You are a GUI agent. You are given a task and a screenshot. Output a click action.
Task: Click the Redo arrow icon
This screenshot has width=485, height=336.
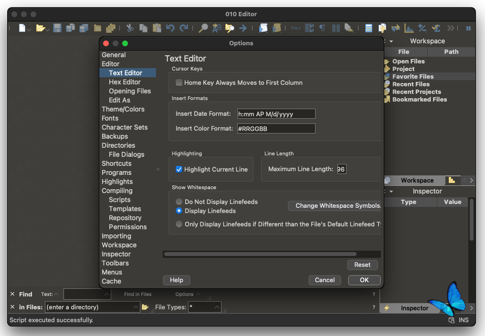pos(184,28)
